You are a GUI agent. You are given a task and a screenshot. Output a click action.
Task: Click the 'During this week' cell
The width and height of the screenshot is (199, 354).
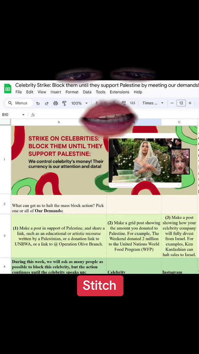tap(59, 266)
